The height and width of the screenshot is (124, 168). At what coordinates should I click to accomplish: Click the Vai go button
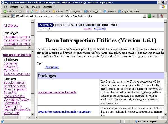click(x=151, y=16)
